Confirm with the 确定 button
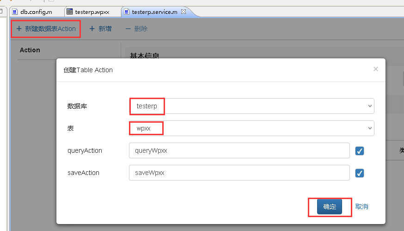The width and height of the screenshot is (404, 231). (x=330, y=206)
